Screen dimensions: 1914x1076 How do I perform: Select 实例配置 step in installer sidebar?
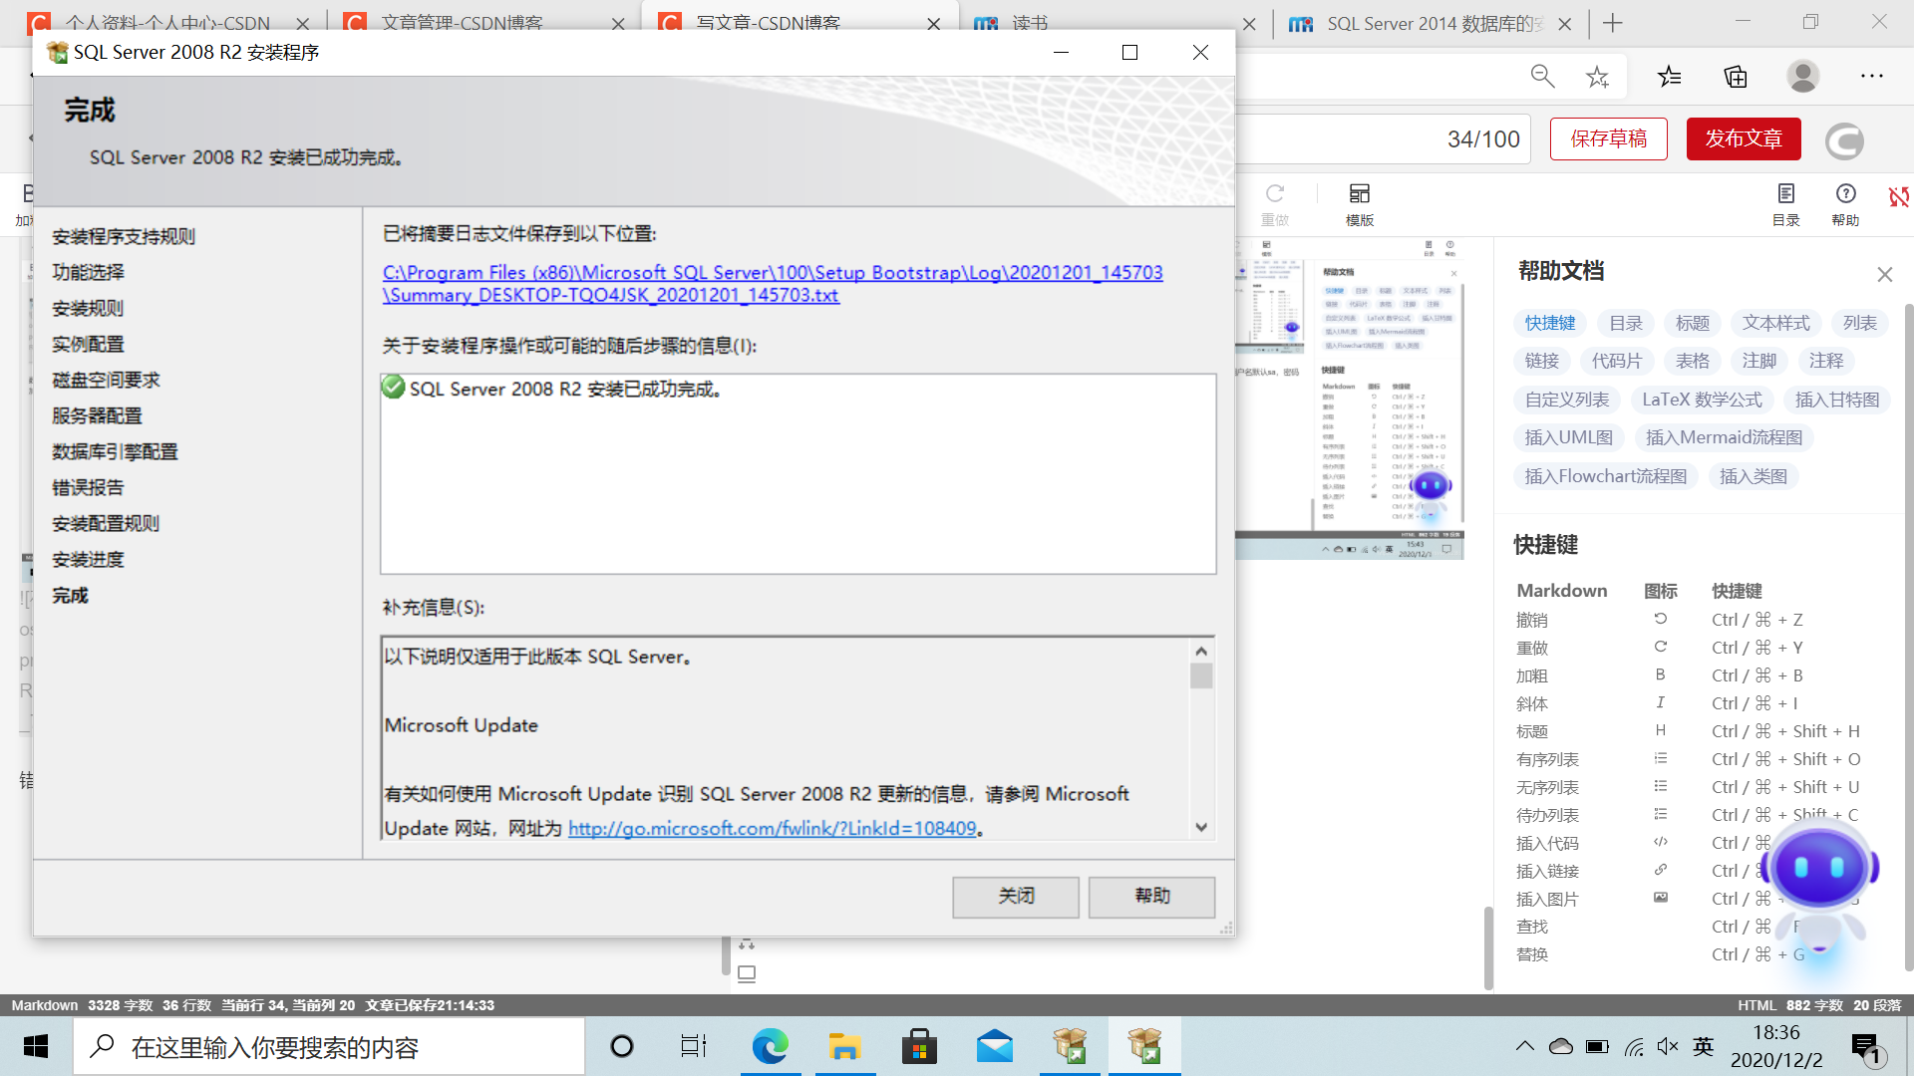[x=88, y=344]
